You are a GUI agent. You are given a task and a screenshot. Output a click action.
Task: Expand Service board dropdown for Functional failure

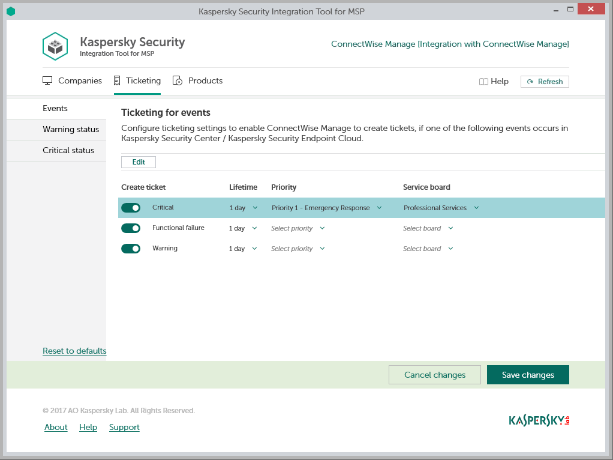tap(428, 228)
